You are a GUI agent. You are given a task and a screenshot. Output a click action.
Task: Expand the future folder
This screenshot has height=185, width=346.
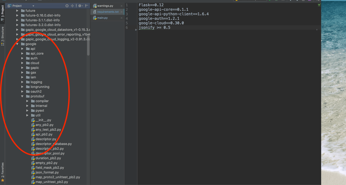[x=17, y=11]
